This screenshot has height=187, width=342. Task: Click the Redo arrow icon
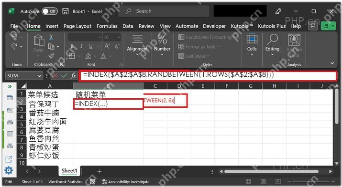point(14,46)
